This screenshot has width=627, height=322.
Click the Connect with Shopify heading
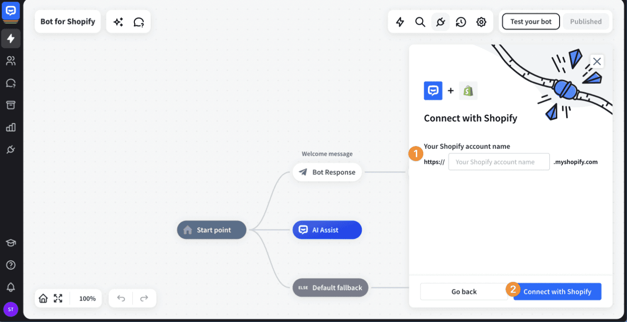click(470, 118)
